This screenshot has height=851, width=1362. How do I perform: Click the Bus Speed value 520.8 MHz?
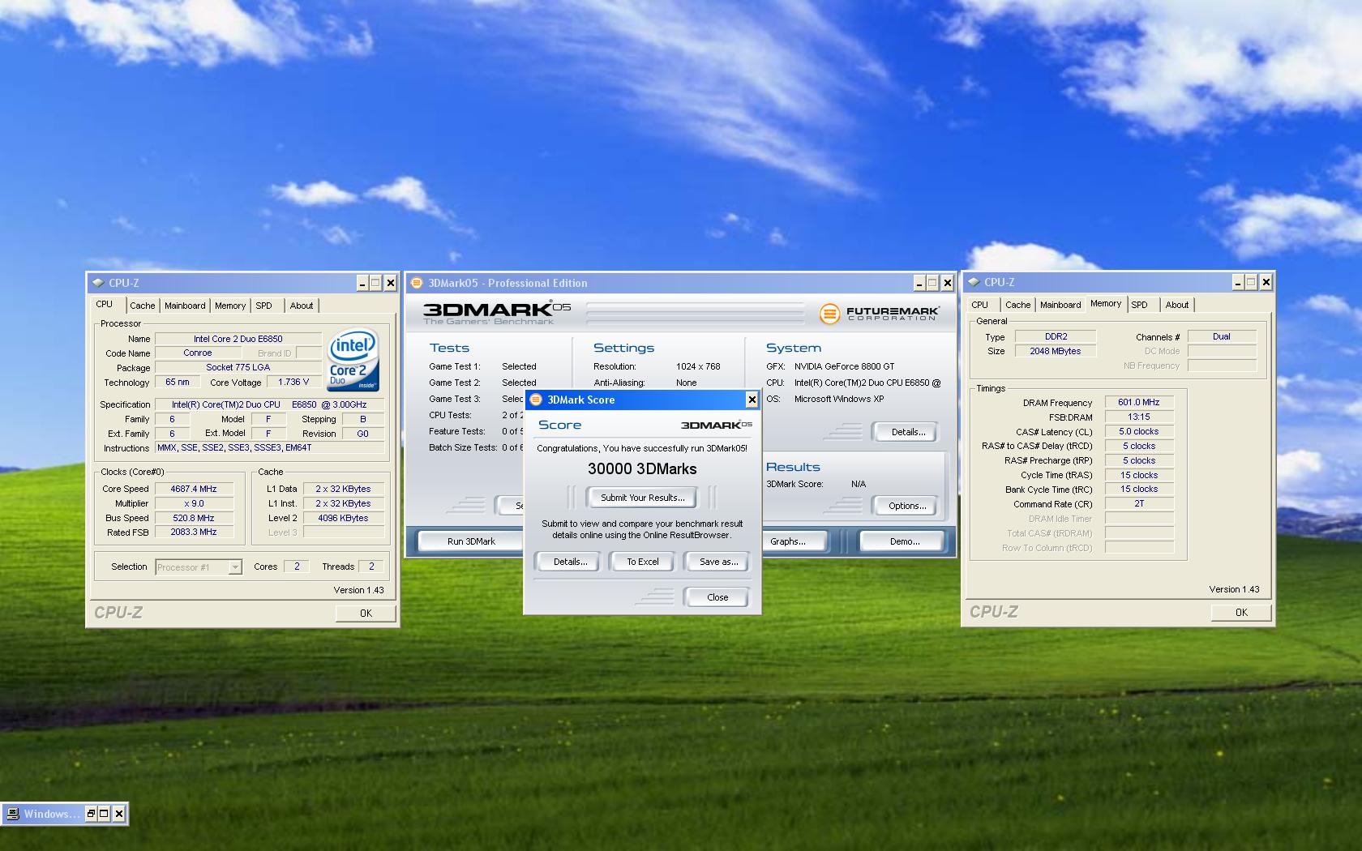pyautogui.click(x=193, y=518)
